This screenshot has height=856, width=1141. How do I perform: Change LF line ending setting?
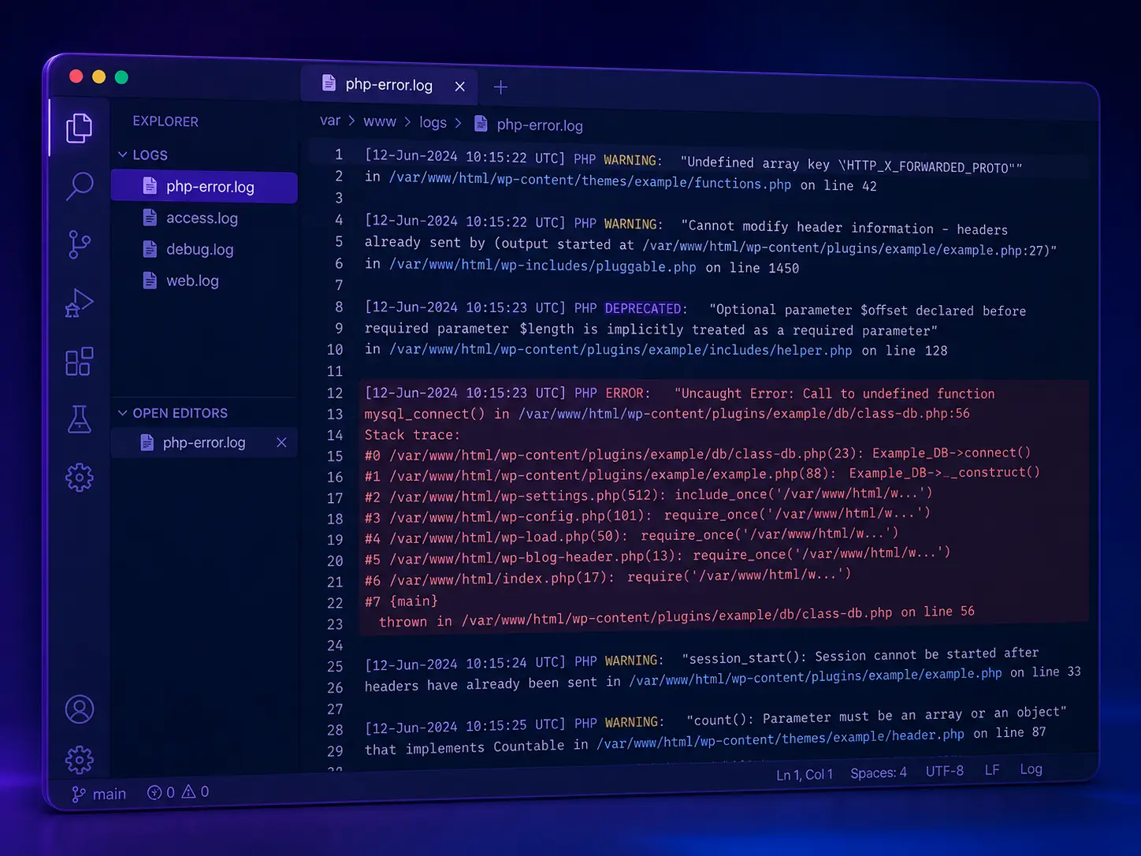[992, 769]
